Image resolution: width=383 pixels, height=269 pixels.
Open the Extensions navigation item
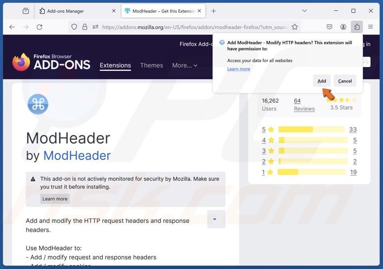[115, 66]
